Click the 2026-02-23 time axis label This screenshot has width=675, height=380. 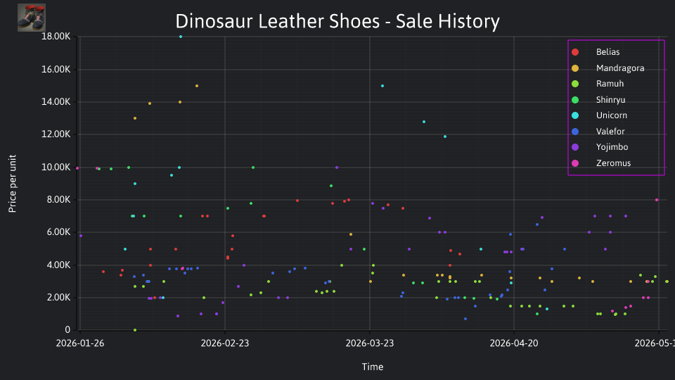pos(225,343)
